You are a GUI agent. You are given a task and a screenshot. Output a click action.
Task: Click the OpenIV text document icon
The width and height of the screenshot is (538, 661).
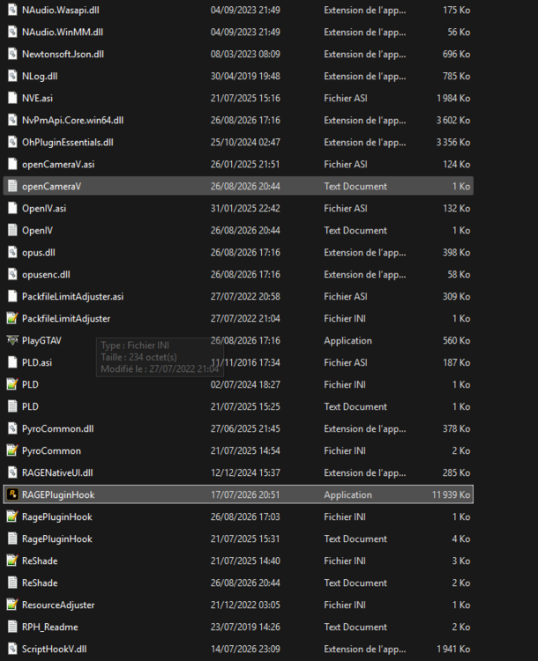point(12,230)
